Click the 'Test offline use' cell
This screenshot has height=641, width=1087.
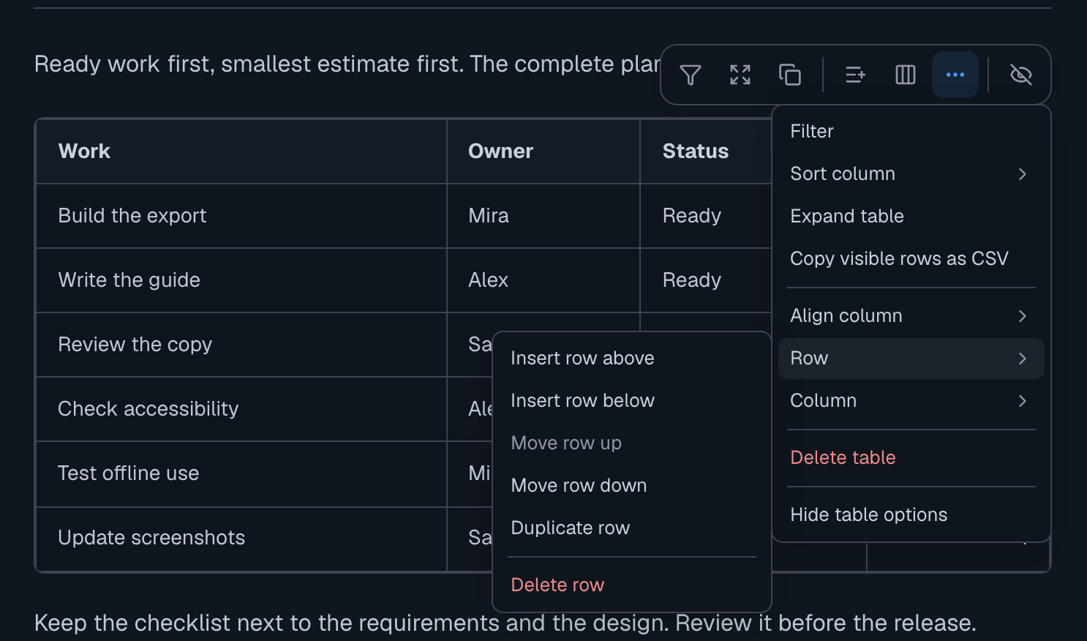241,473
